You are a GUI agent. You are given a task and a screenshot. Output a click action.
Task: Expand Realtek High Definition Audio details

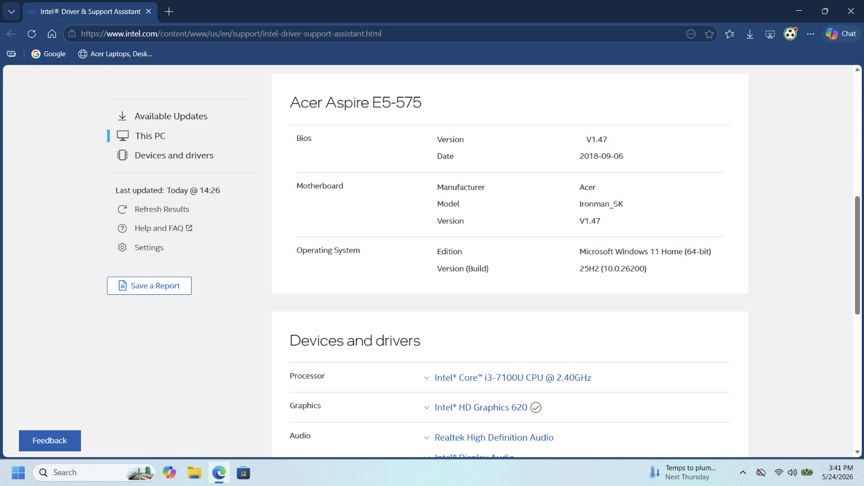[x=494, y=438]
